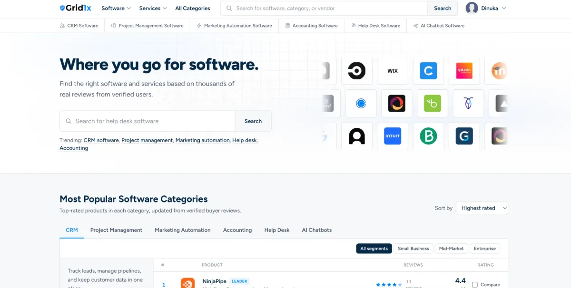The image size is (571, 288).
Task: Open the black A-shaped logo tile
Action: pos(356,136)
